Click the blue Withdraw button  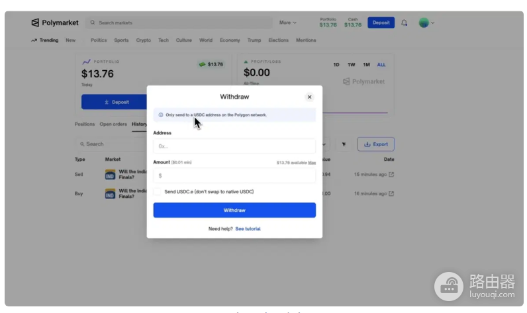point(234,210)
